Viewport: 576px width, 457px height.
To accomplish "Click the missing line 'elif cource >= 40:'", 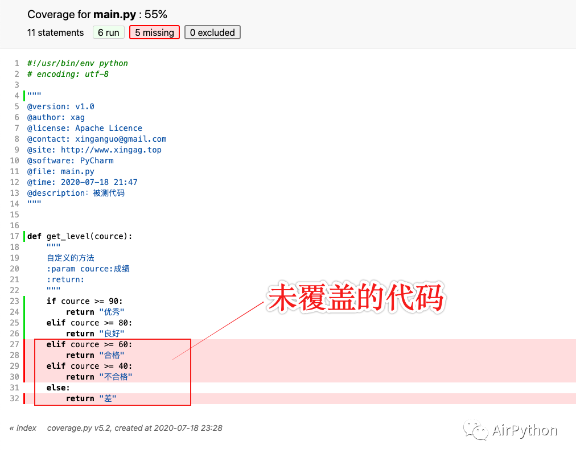I will click(89, 367).
